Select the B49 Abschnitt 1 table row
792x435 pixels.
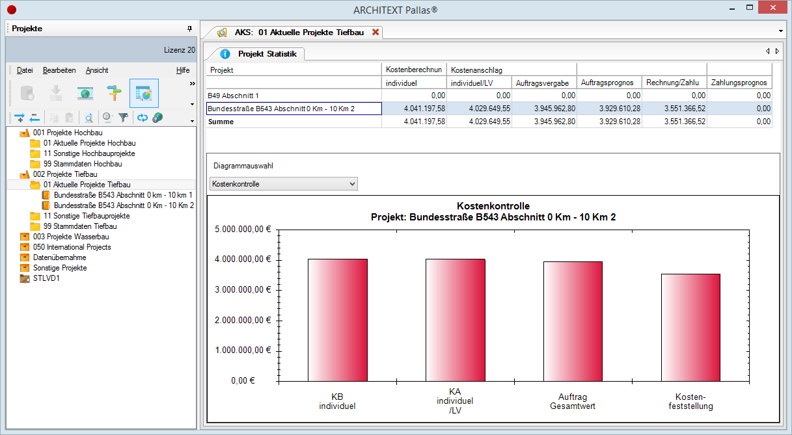coord(489,96)
